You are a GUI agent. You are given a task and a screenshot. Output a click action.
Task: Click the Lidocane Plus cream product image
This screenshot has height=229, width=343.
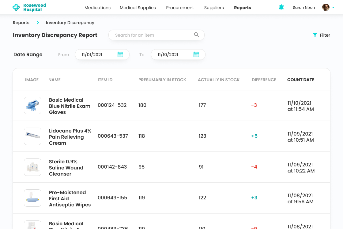pyautogui.click(x=32, y=136)
